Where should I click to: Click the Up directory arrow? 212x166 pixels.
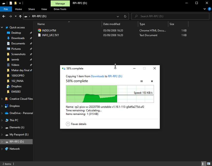[20, 16]
